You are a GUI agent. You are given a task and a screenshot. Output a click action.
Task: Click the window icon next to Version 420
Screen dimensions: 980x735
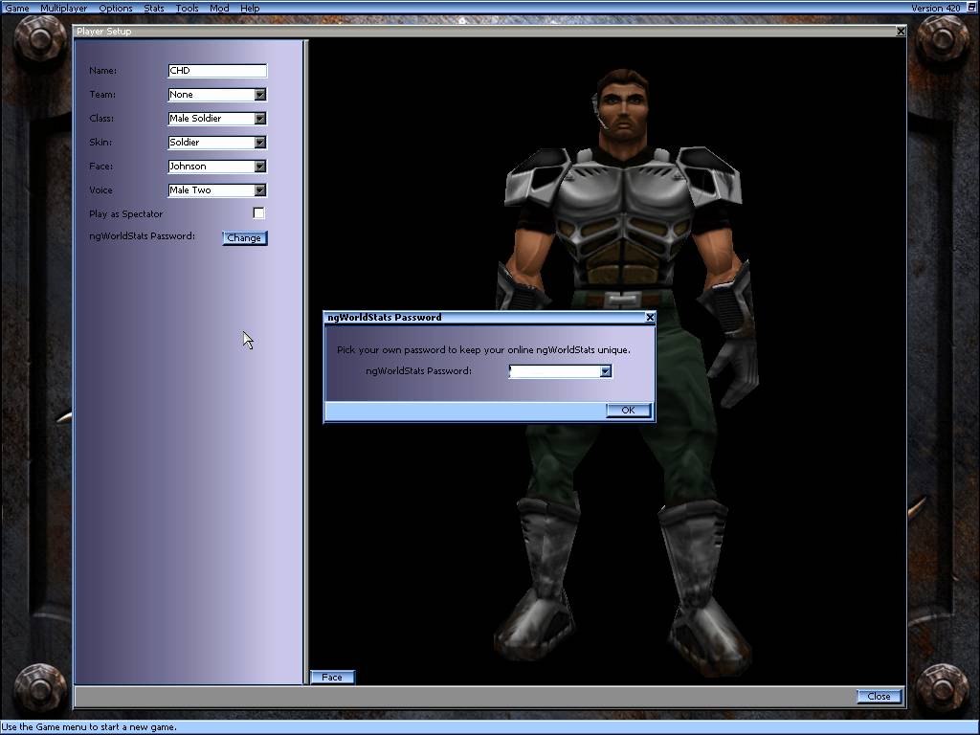pos(972,8)
